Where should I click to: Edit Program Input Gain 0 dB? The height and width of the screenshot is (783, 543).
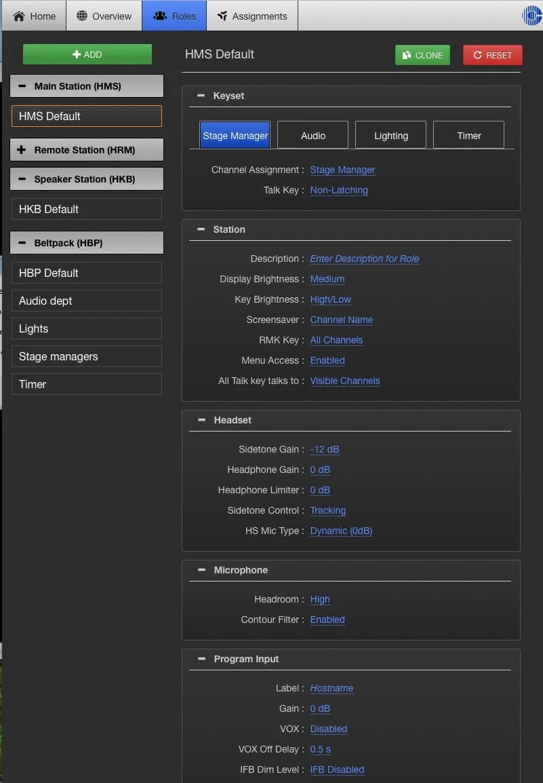tap(320, 708)
